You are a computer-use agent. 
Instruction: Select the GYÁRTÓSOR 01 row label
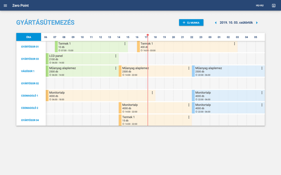[30, 47]
